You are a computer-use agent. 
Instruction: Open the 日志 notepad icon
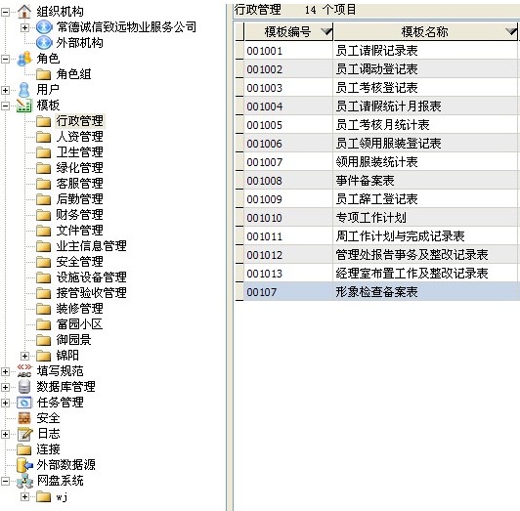(x=24, y=434)
